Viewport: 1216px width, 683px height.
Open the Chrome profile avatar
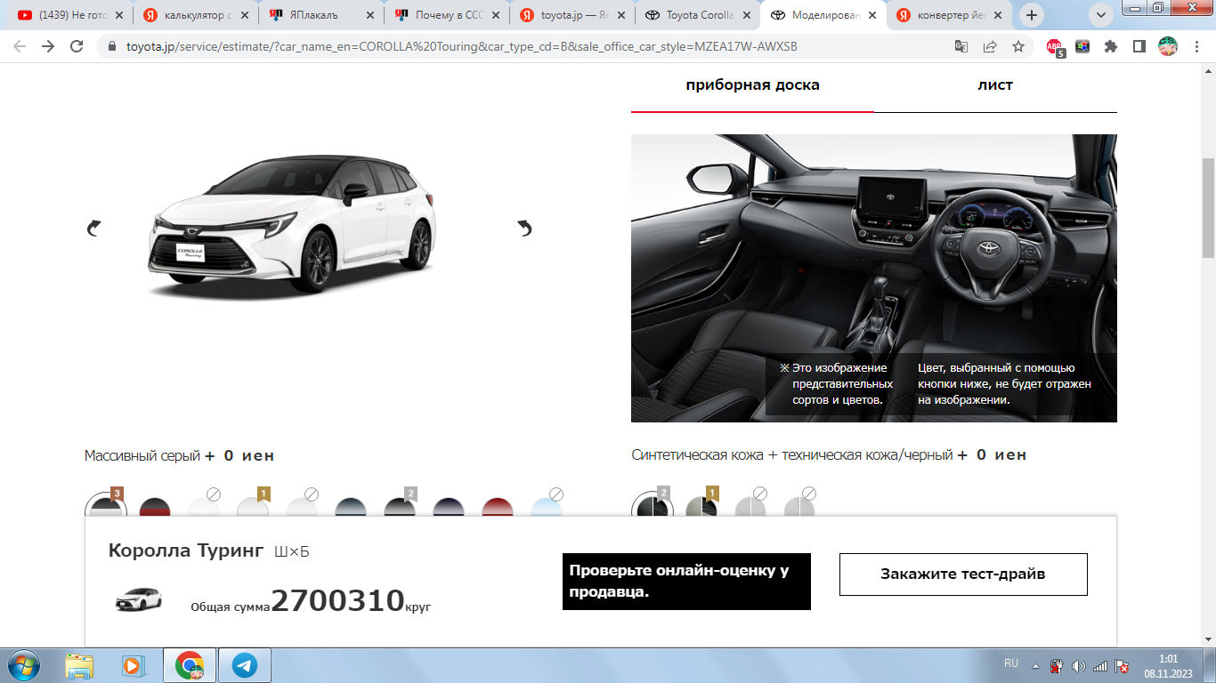[x=1167, y=46]
